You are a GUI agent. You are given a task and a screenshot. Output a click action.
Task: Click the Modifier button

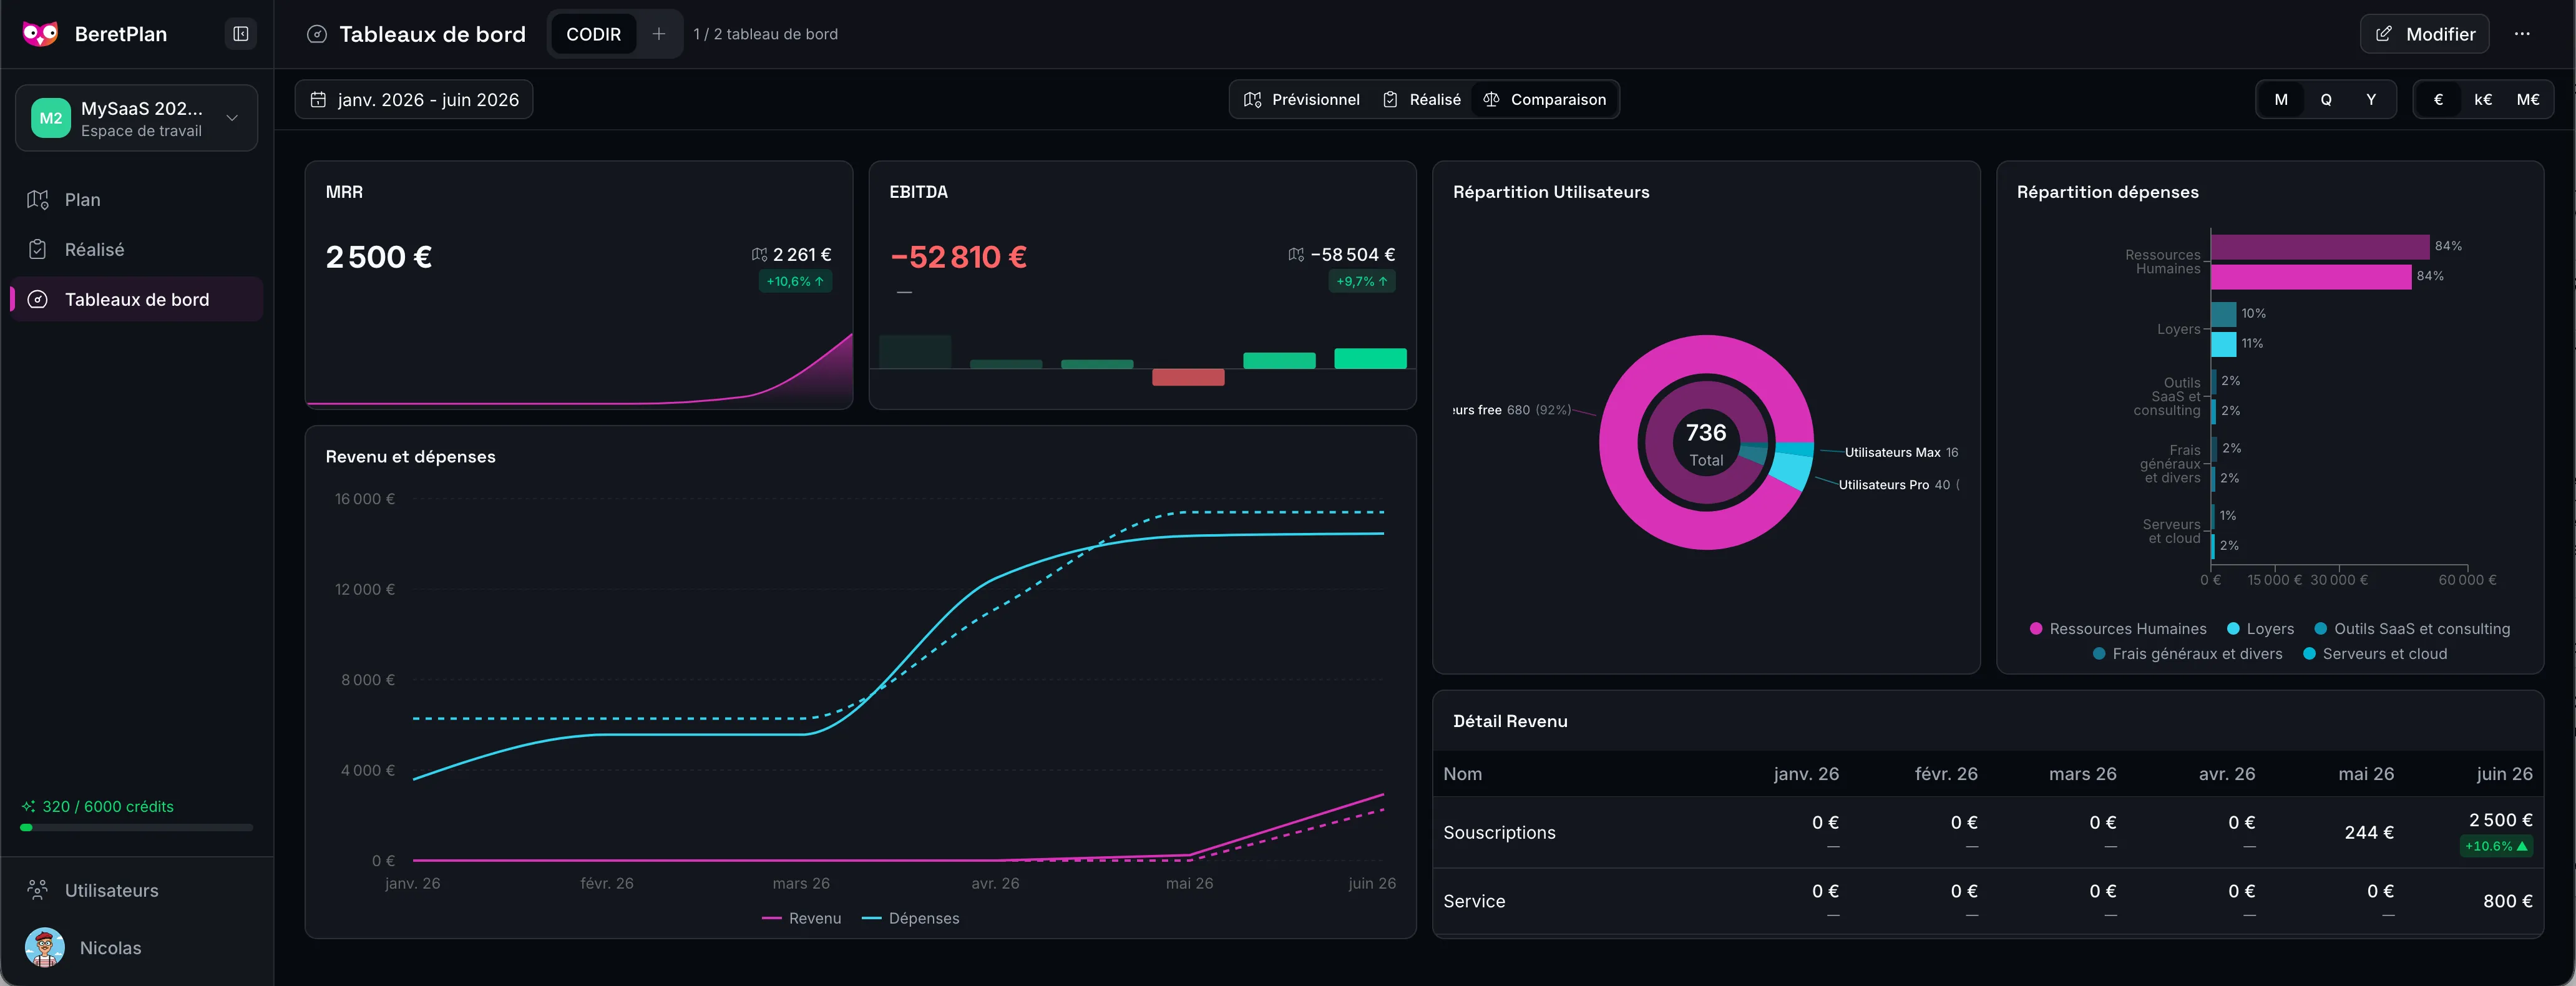pos(2425,34)
